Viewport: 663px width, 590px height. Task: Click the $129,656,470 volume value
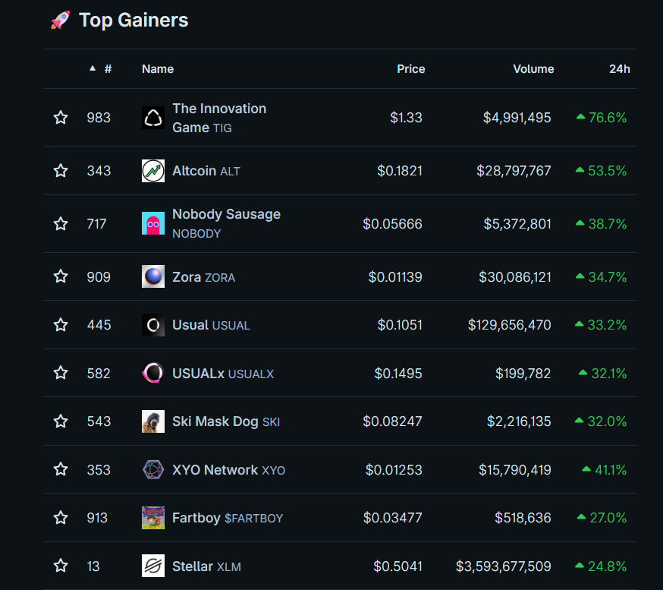tap(509, 325)
